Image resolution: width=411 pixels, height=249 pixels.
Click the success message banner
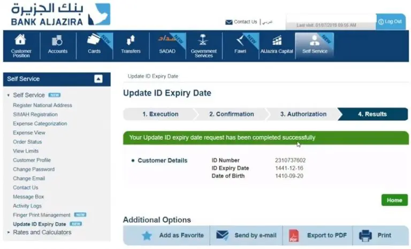coord(266,138)
